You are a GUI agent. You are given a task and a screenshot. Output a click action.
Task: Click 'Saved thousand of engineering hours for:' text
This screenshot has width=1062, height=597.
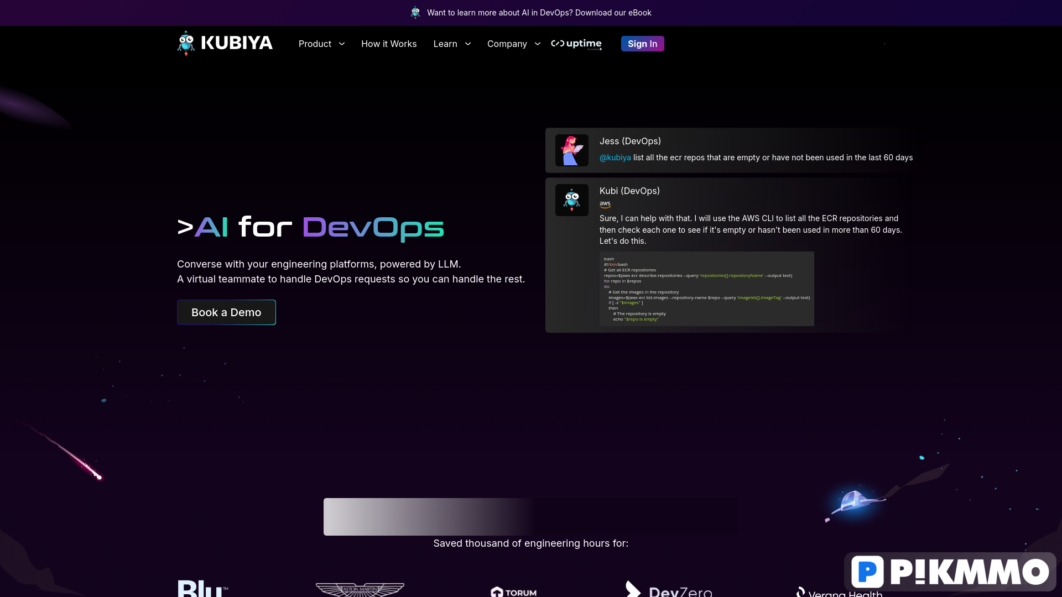pyautogui.click(x=531, y=543)
